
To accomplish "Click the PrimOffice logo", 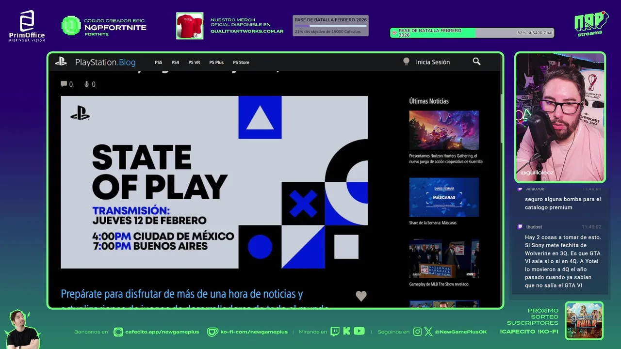I will point(27,26).
